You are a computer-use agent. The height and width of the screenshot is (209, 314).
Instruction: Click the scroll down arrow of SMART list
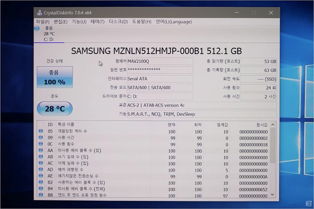pyautogui.click(x=272, y=194)
